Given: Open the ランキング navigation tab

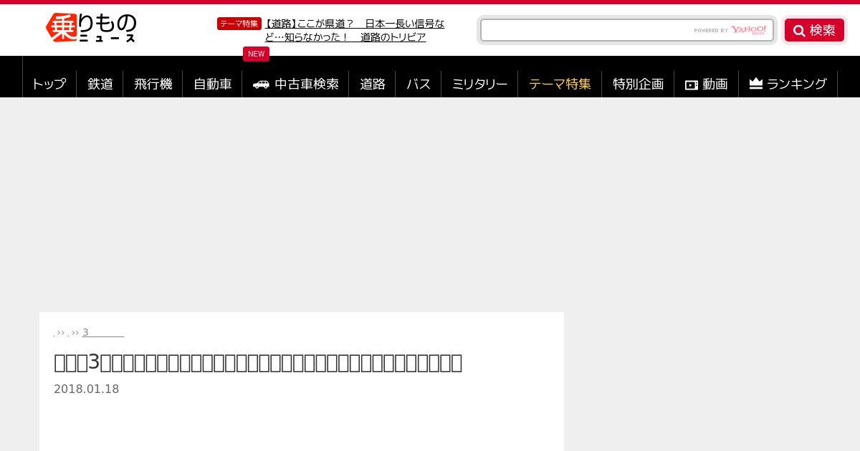Looking at the screenshot, I should 788,84.
